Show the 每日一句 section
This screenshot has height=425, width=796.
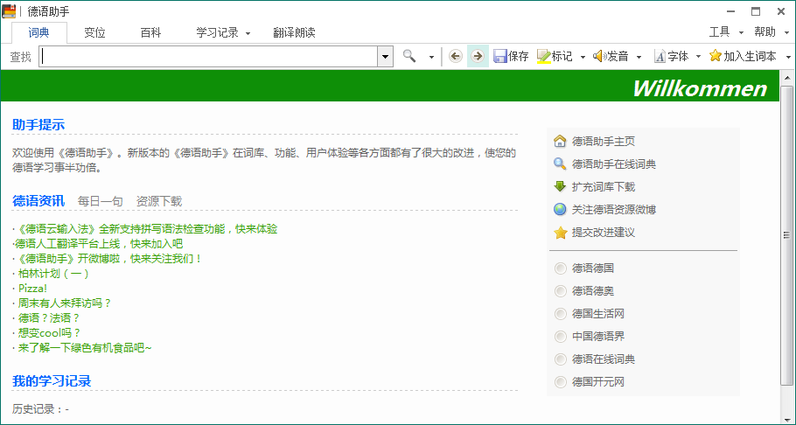(x=100, y=201)
